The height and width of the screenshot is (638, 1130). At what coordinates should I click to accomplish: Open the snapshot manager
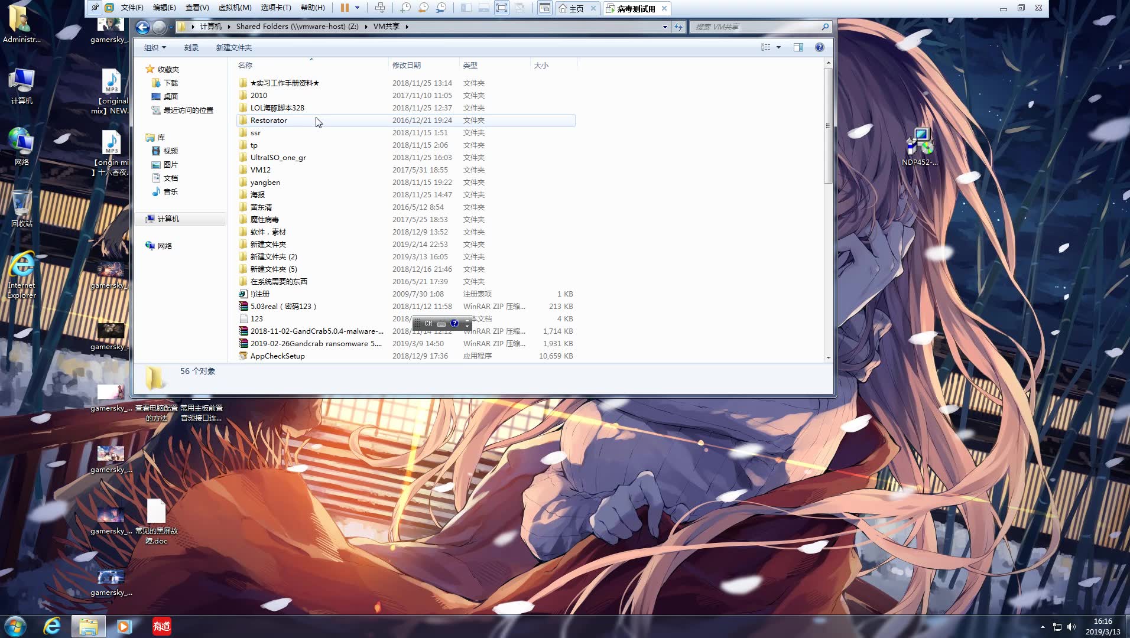441,8
